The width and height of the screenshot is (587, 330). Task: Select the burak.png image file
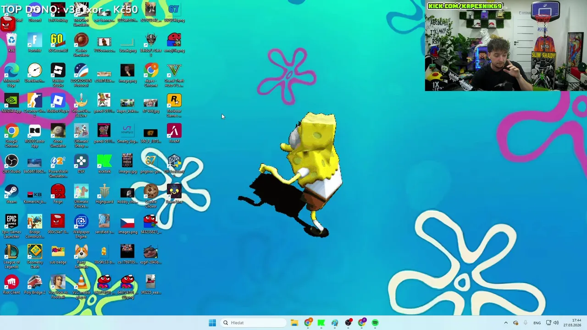pyautogui.click(x=127, y=43)
